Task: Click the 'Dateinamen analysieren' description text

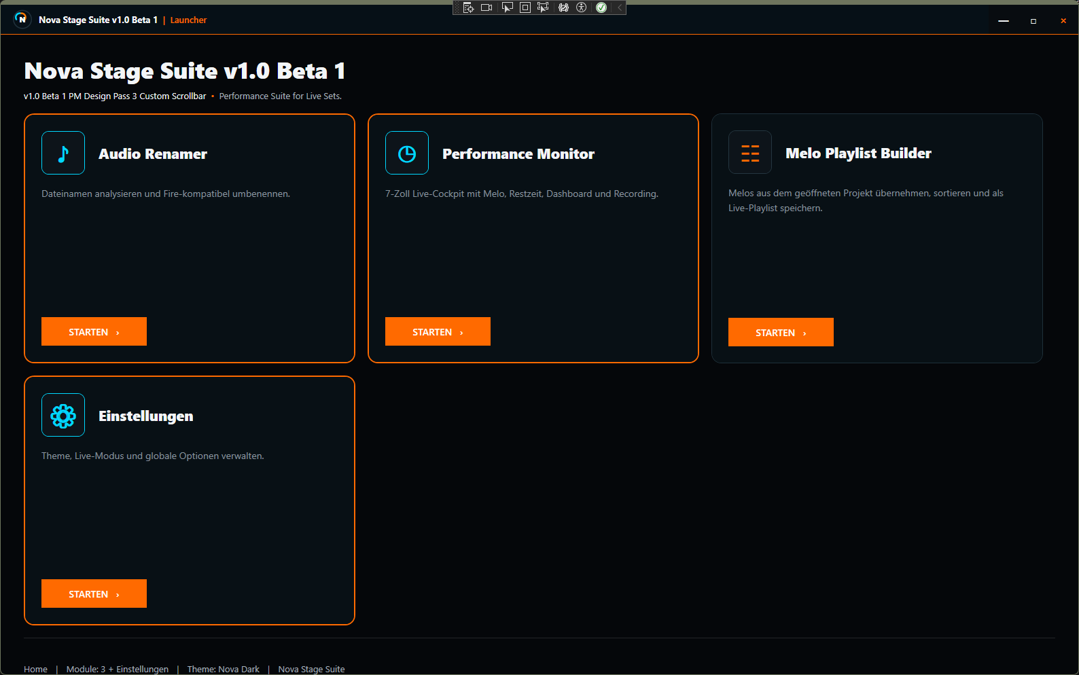Action: pos(166,194)
